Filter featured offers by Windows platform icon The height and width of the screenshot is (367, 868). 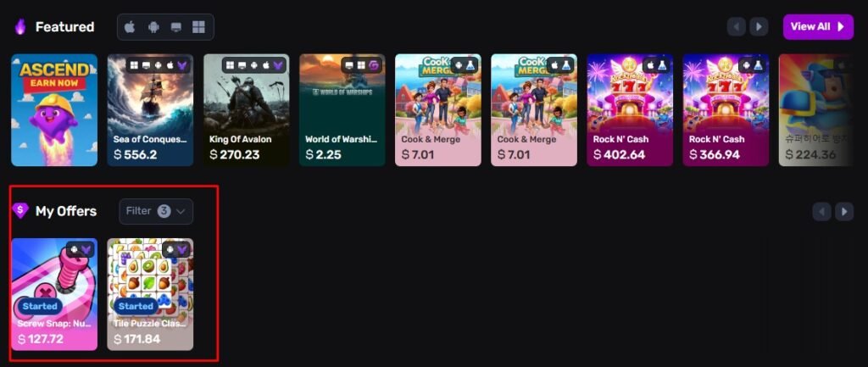[x=198, y=27]
